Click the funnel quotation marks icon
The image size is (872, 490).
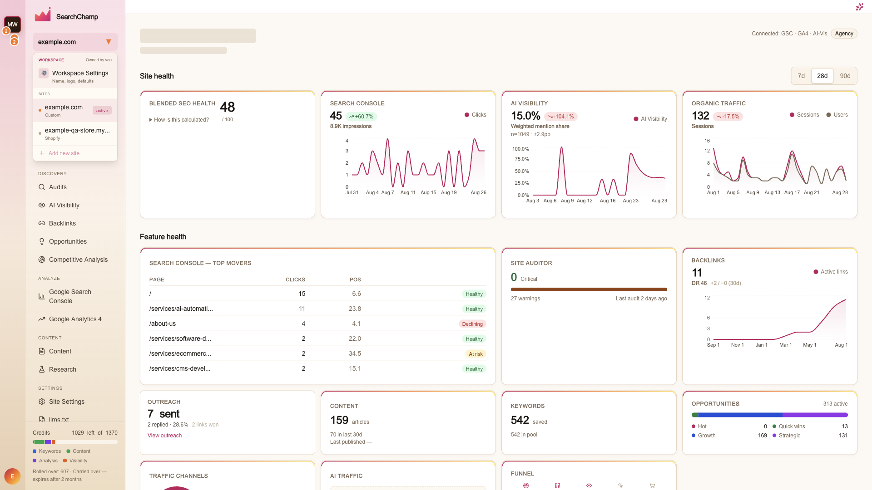(557, 485)
